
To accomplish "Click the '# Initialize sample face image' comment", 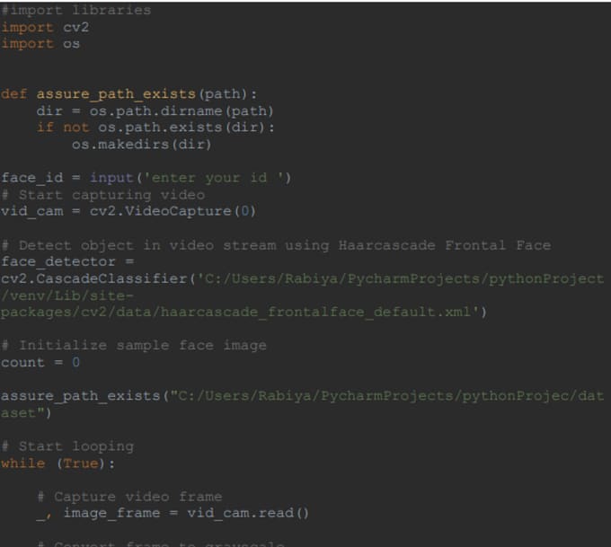I will coord(134,346).
